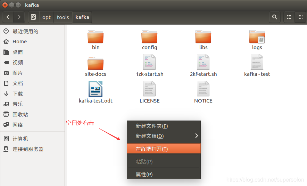Open 图片 in the sidebar
Viewport: 307px width, 186px height.
coord(32,73)
